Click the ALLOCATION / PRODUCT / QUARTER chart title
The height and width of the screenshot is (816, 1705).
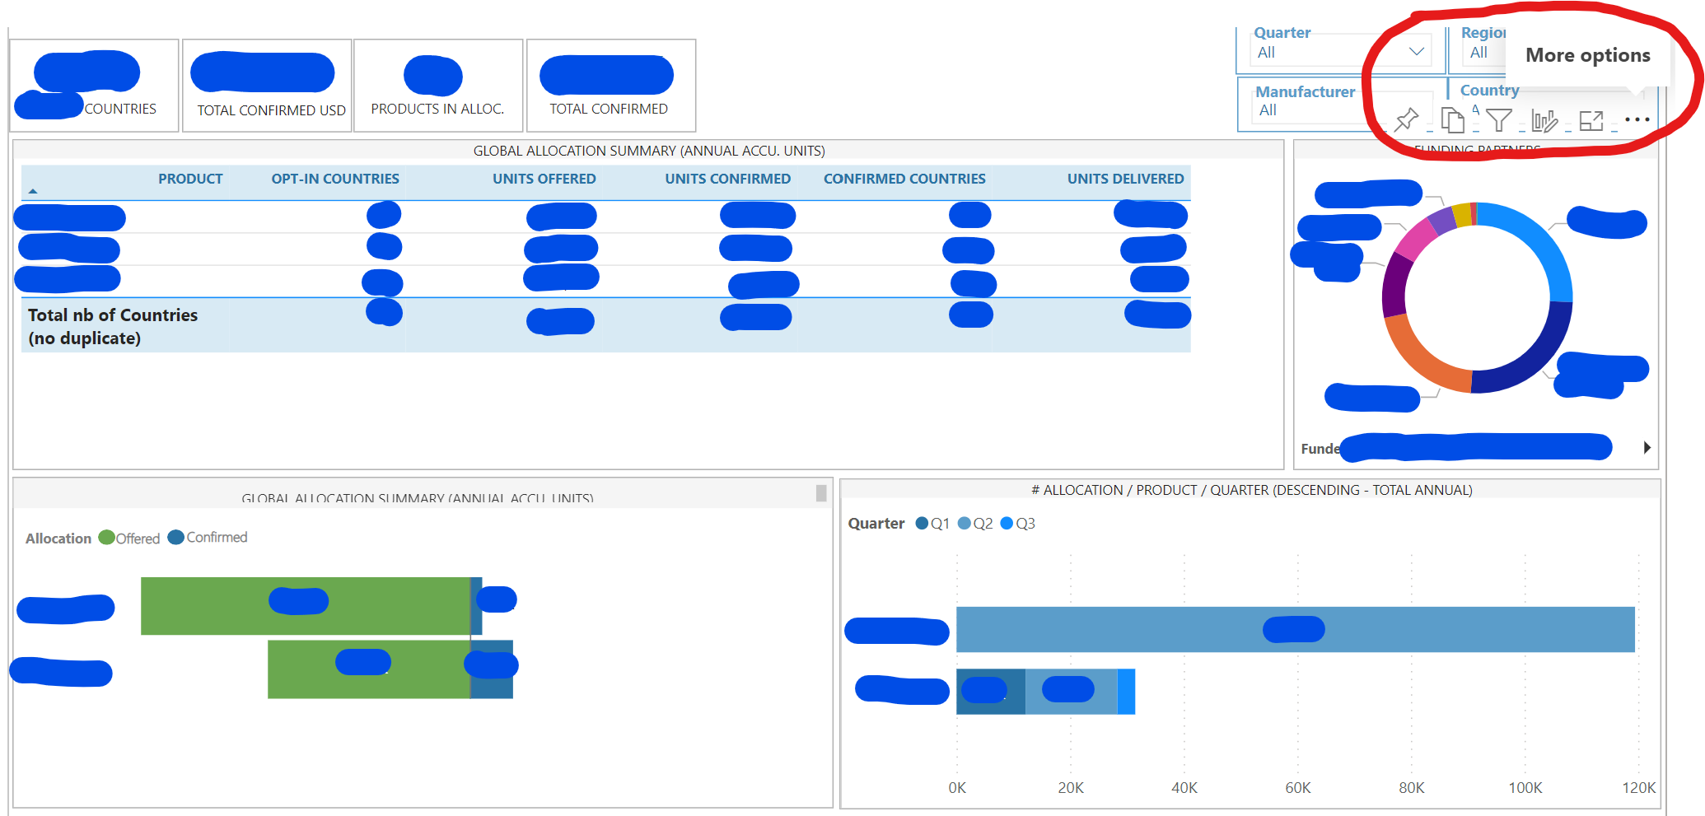(1252, 490)
